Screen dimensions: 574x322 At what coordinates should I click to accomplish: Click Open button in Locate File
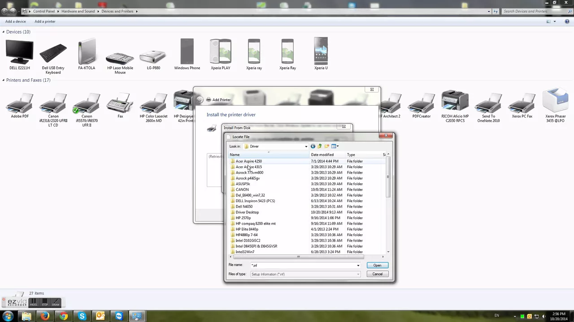377,265
